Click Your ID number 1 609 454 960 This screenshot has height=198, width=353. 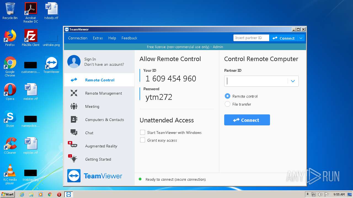pyautogui.click(x=171, y=79)
